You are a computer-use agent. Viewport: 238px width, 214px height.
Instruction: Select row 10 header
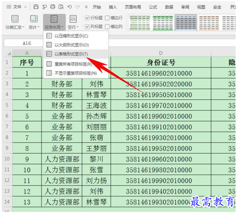[x=7, y=159]
